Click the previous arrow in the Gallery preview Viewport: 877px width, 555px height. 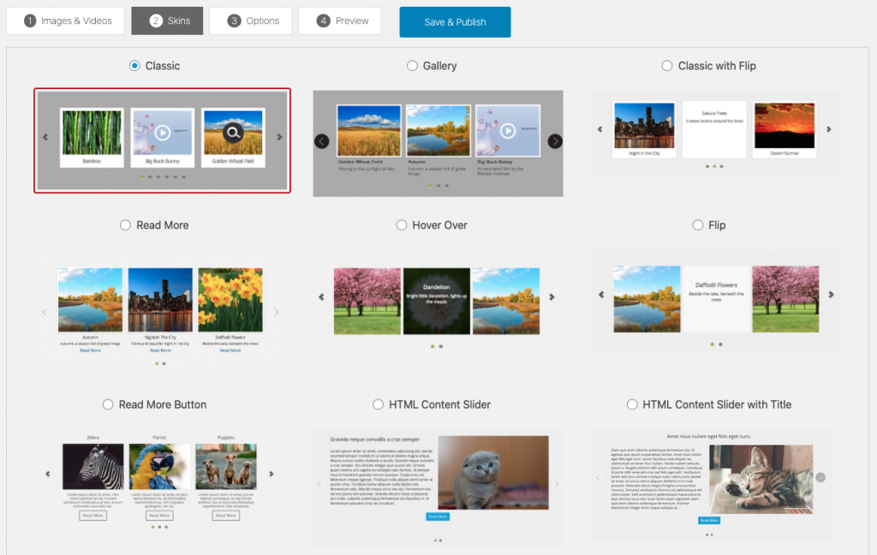coord(323,142)
